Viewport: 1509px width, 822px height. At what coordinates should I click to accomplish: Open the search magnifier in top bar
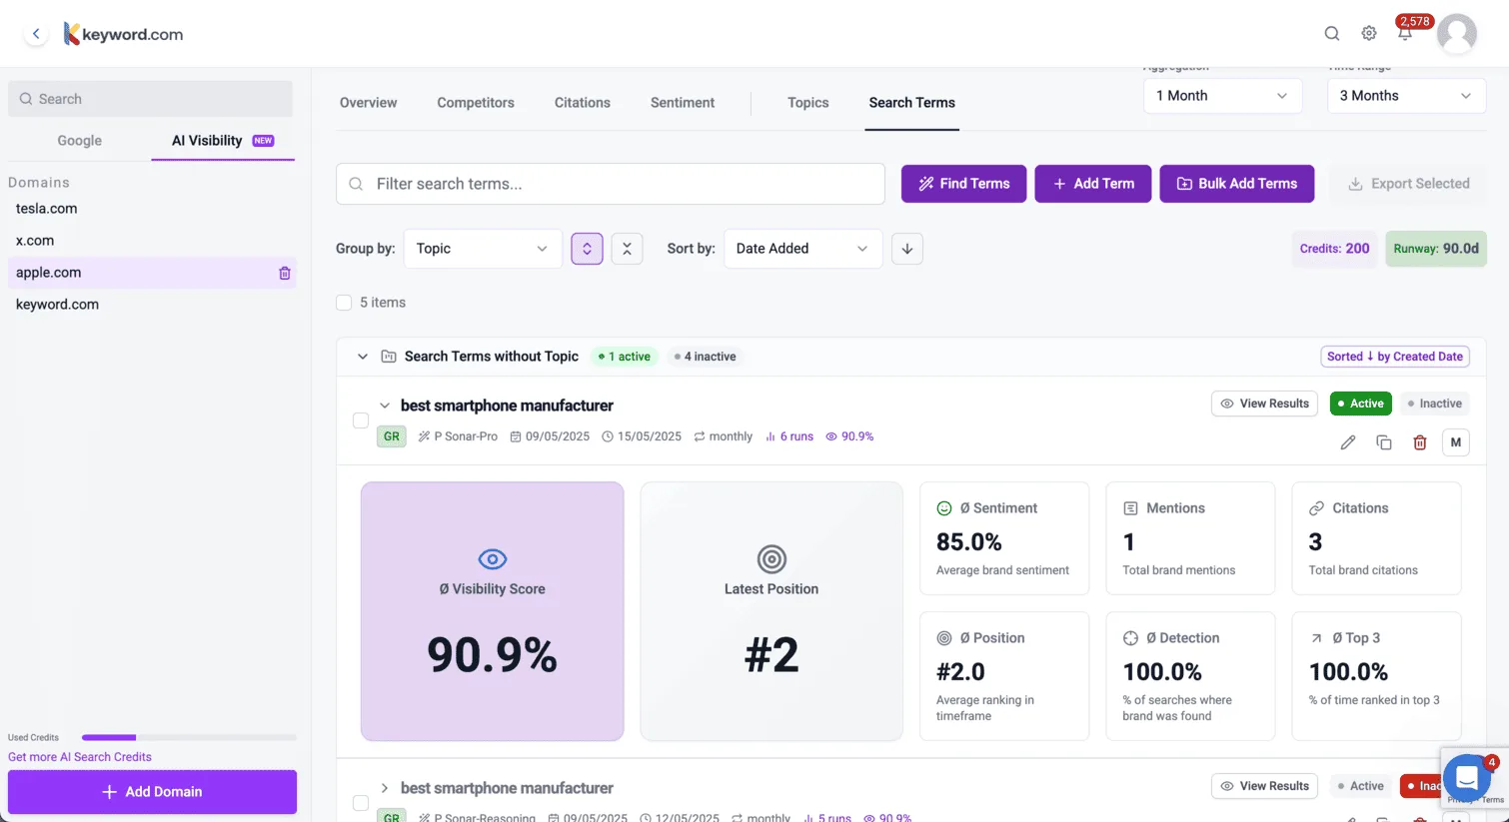coord(1332,32)
